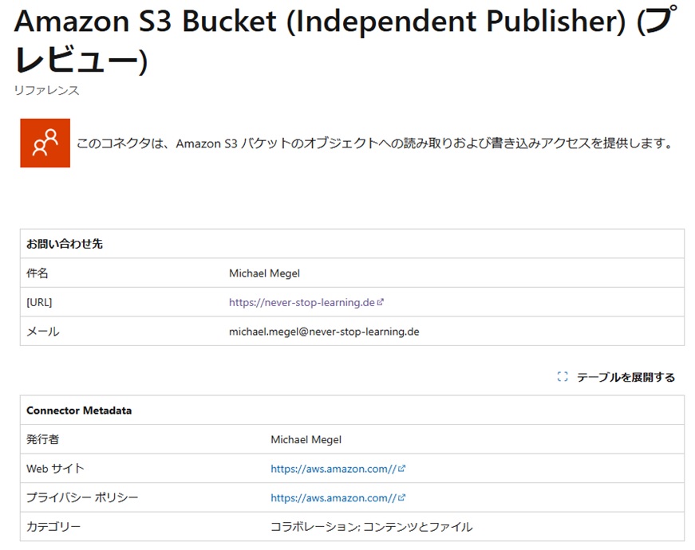Click the orange connector logo icon
Image resolution: width=695 pixels, height=550 pixels.
tap(45, 143)
